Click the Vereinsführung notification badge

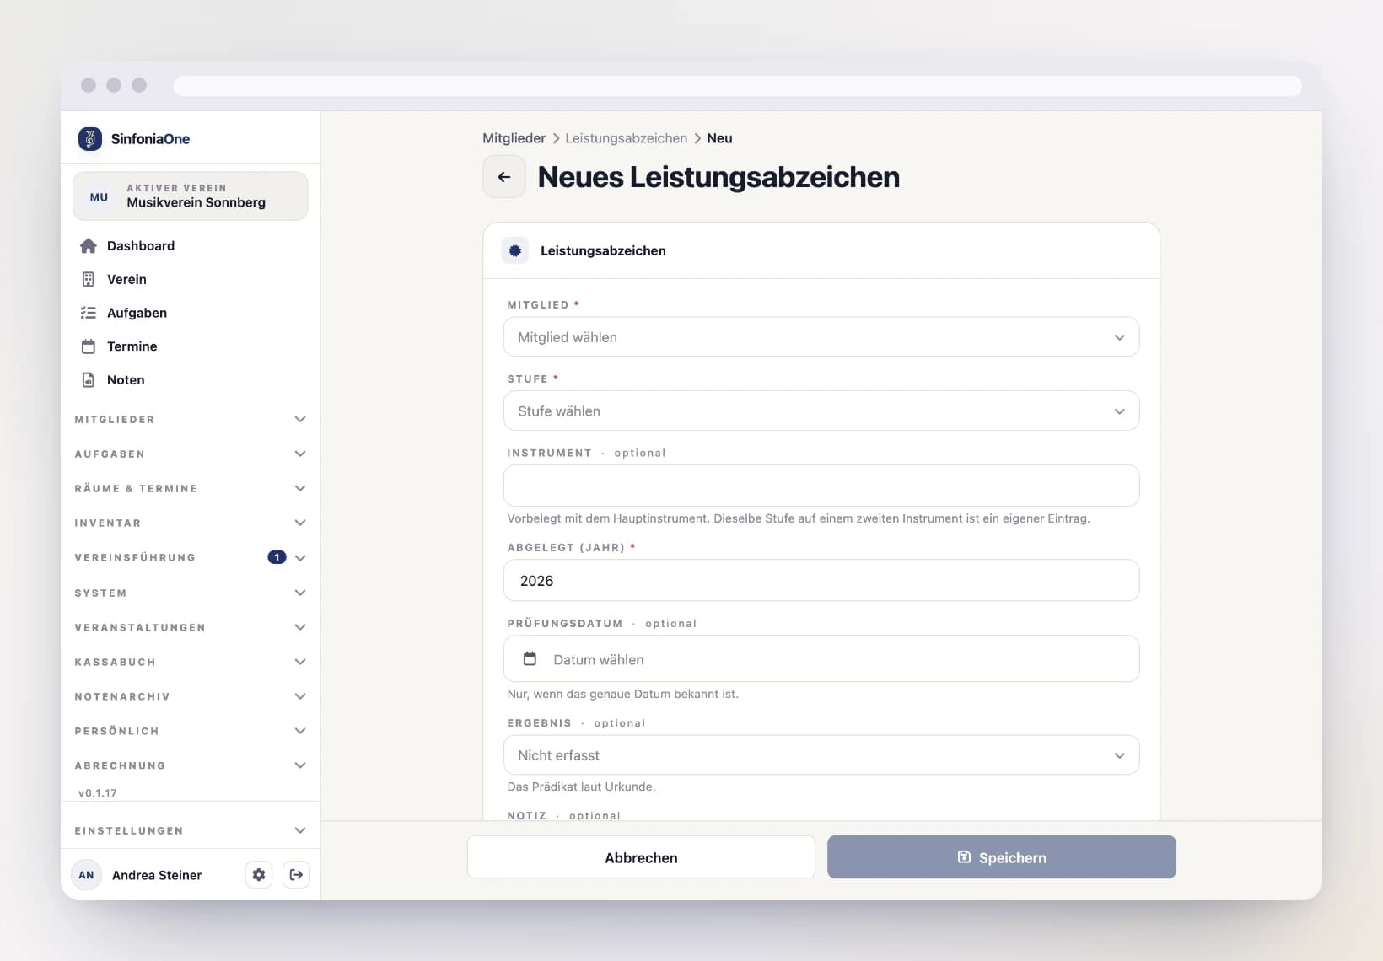pos(277,557)
